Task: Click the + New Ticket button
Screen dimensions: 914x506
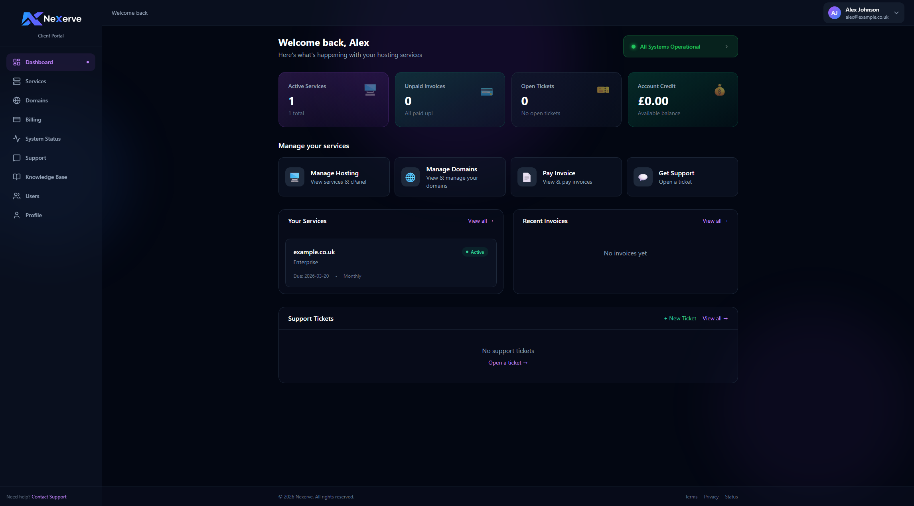Action: [x=680, y=318]
